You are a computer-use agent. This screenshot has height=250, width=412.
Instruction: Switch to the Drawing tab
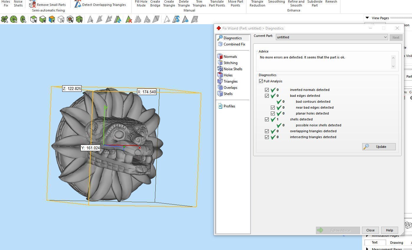click(x=396, y=242)
